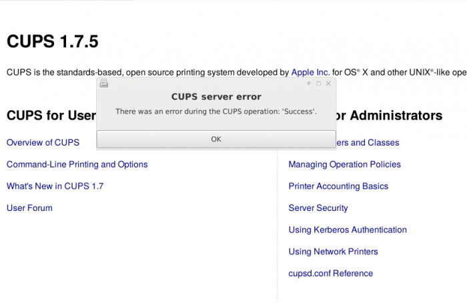Click the 'CUPS for Users' heading
Screen dimensions: 467x303
point(51,115)
